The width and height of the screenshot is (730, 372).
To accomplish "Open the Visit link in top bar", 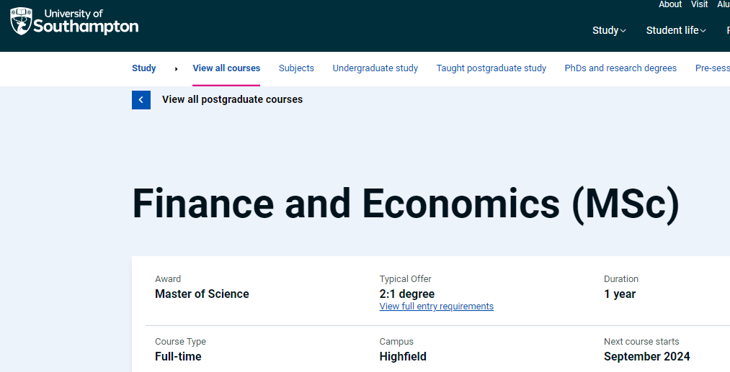I will 699,4.
